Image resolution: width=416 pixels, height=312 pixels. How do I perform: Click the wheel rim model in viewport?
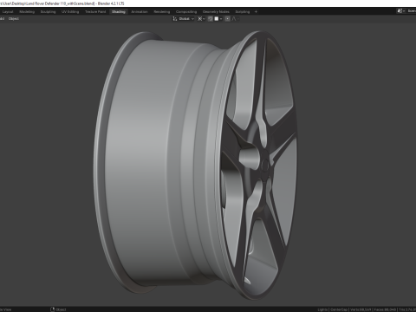click(x=196, y=165)
